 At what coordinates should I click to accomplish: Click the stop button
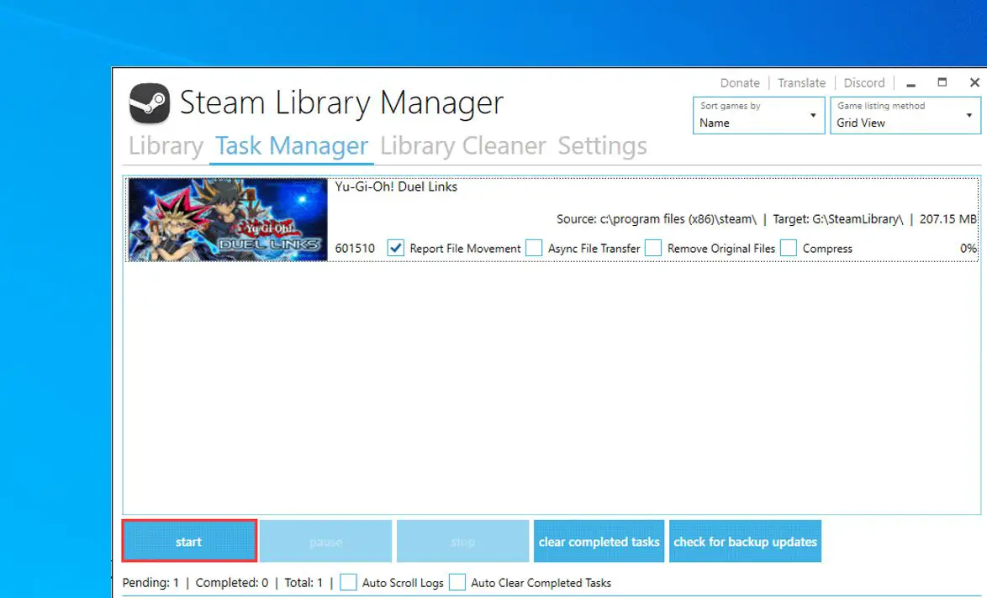[x=462, y=542]
